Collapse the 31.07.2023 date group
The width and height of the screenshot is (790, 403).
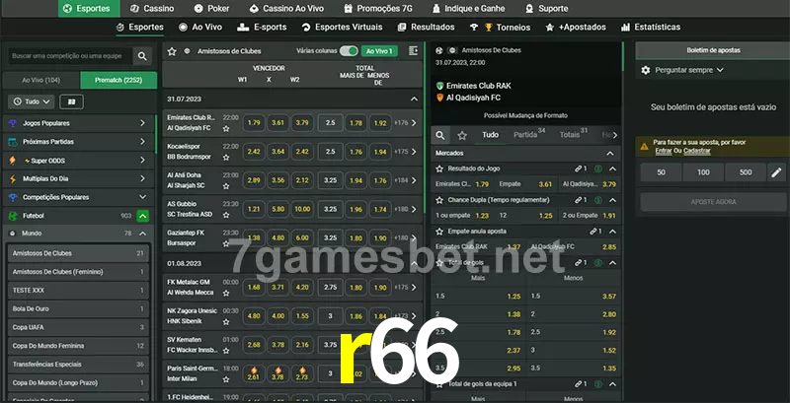[x=414, y=100]
